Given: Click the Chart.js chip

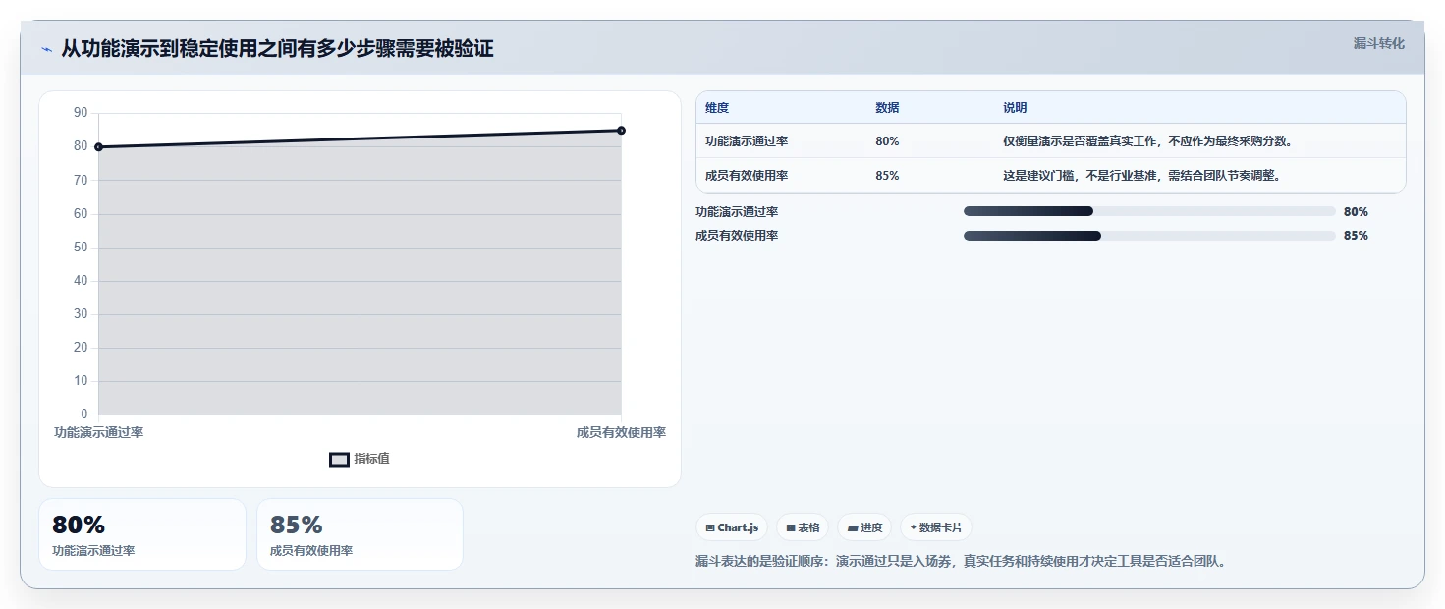Looking at the screenshot, I should click(x=732, y=527).
